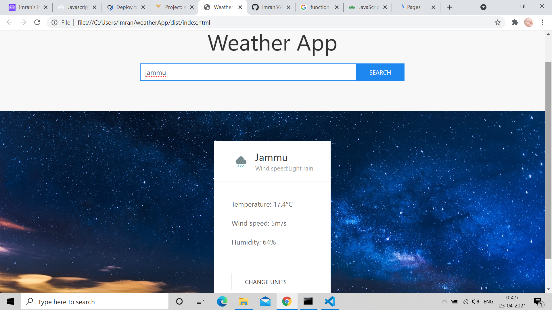Bookmark this page with star icon
The image size is (552, 310).
point(498,22)
